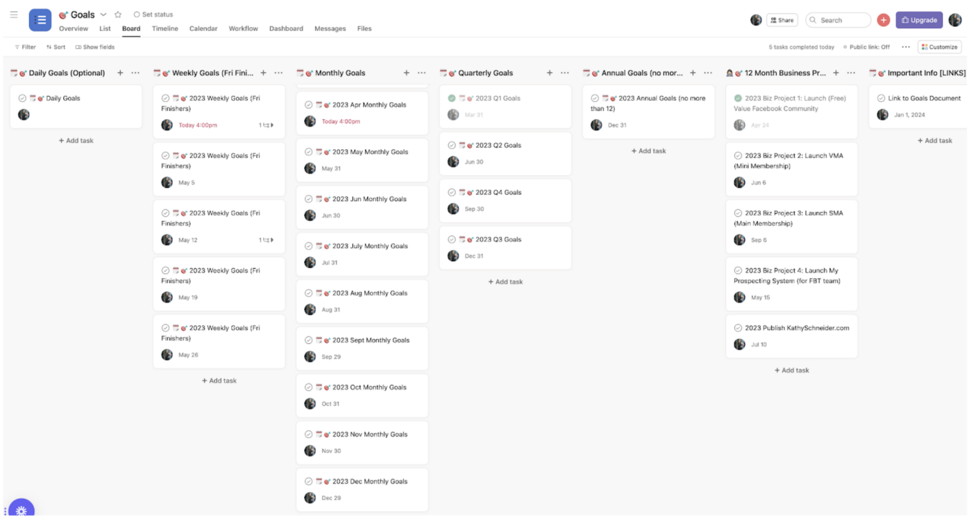Click the Search field
The width and height of the screenshot is (970, 517).
pos(838,20)
